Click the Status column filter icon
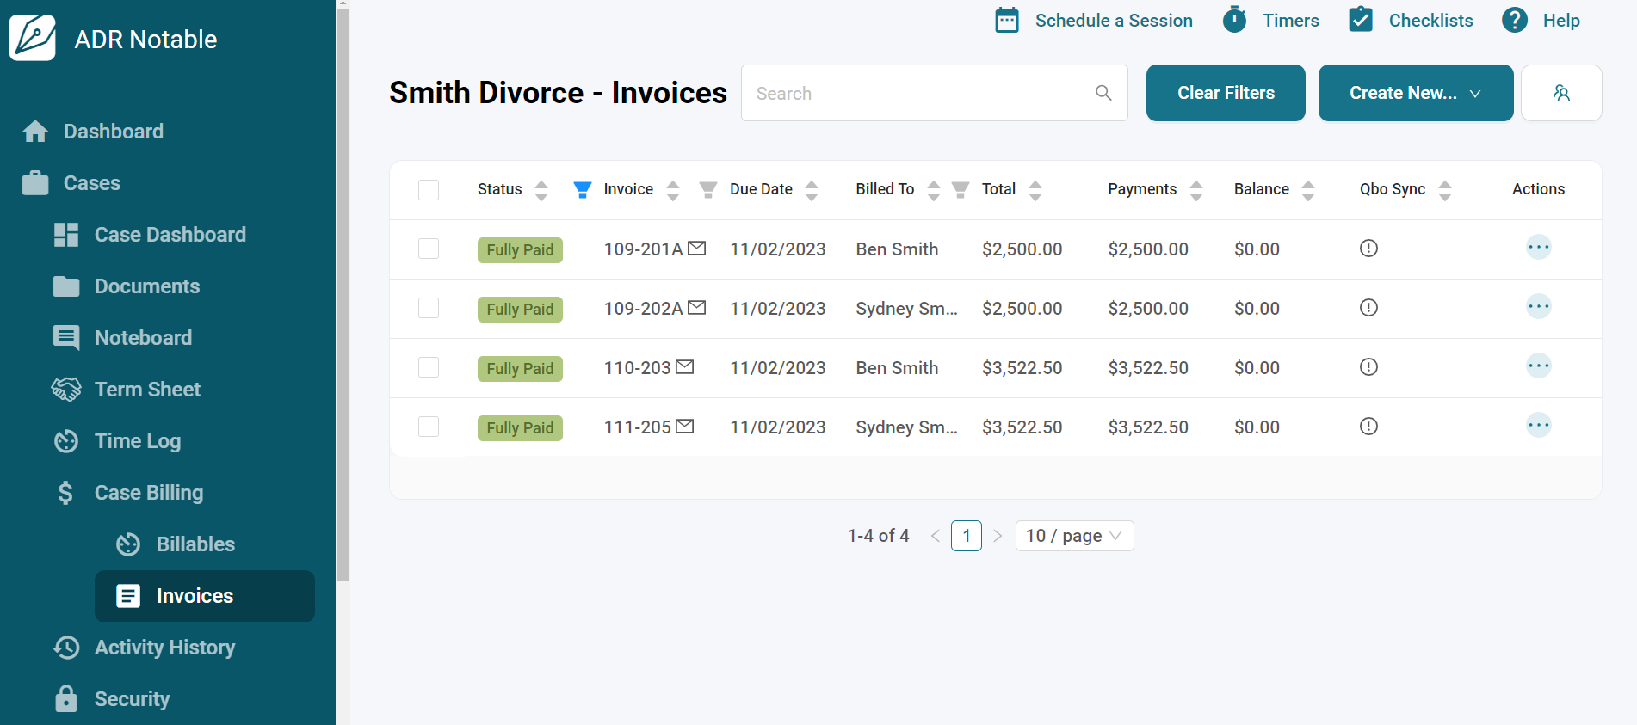The height and width of the screenshot is (725, 1637). [x=582, y=190]
